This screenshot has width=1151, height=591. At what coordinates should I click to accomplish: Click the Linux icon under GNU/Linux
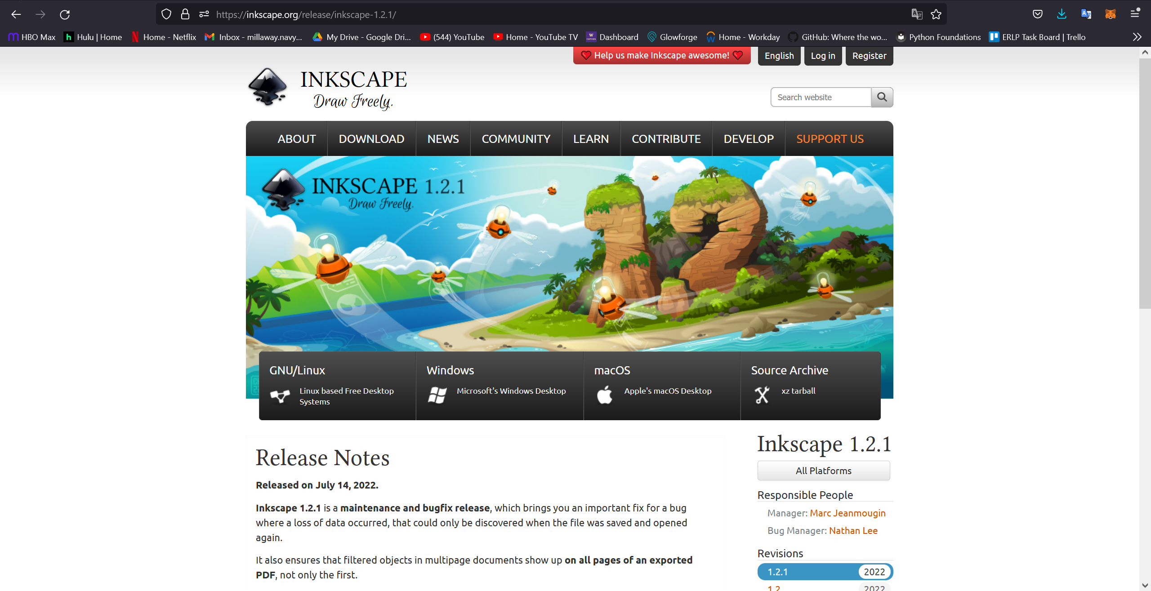coord(280,396)
